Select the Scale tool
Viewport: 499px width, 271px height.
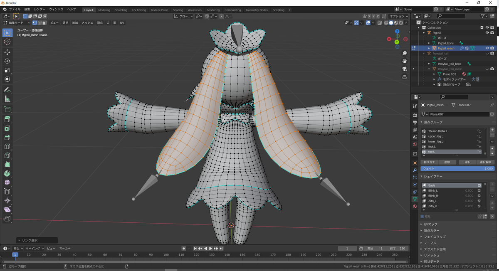pyautogui.click(x=7, y=70)
